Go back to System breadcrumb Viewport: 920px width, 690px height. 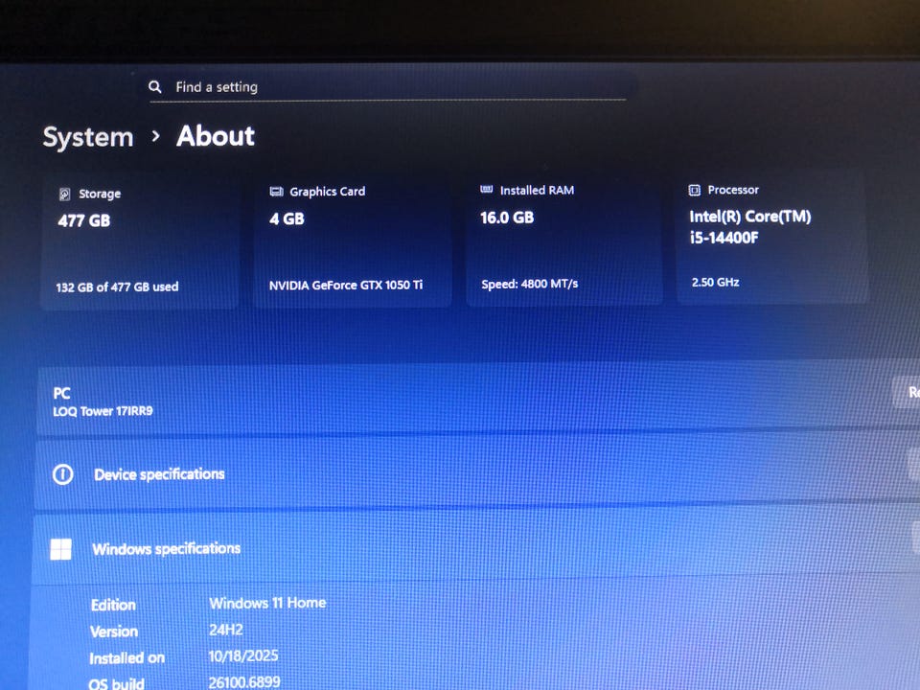tap(88, 137)
